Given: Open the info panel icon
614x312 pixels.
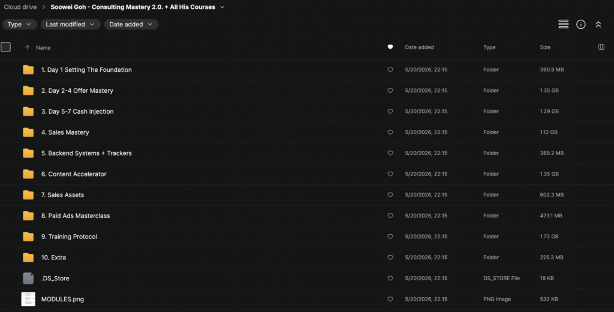Looking at the screenshot, I should pos(580,24).
